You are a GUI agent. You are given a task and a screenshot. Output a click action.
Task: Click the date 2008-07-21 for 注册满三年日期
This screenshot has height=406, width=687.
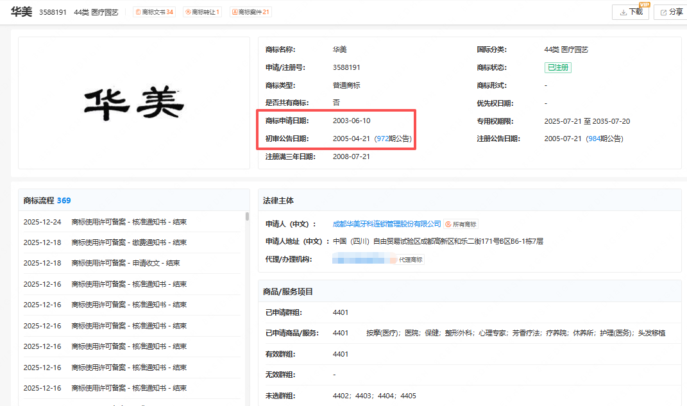click(351, 156)
